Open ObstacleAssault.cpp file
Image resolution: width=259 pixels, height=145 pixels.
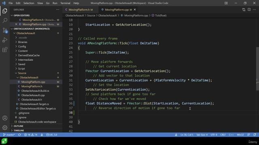33,95
